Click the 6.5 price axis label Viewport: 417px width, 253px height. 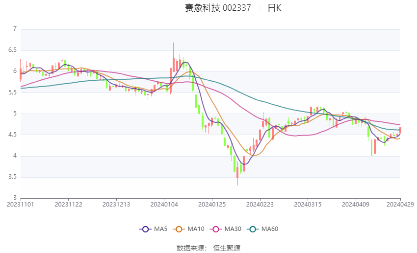tap(12, 50)
